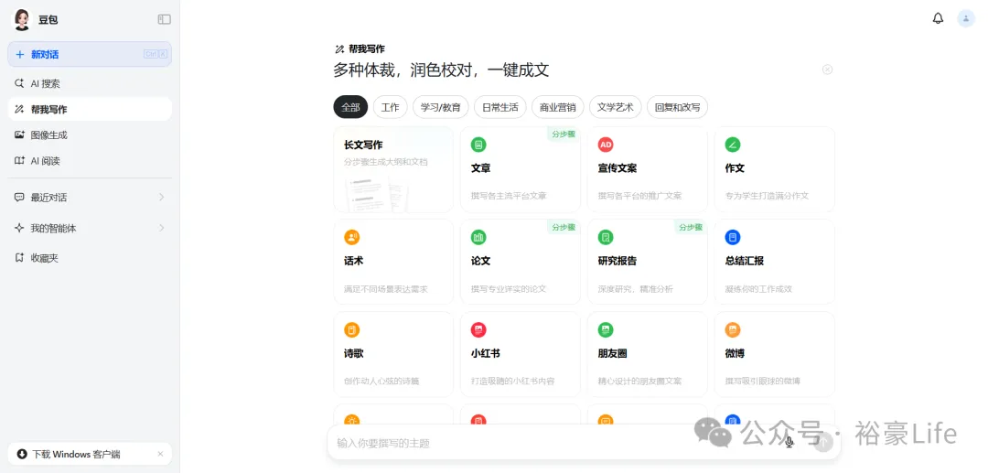Click 分步骤 badge on 研究报告 card
This screenshot has height=473, width=988.
click(x=691, y=227)
